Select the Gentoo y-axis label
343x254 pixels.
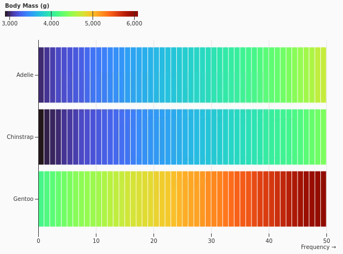click(23, 199)
